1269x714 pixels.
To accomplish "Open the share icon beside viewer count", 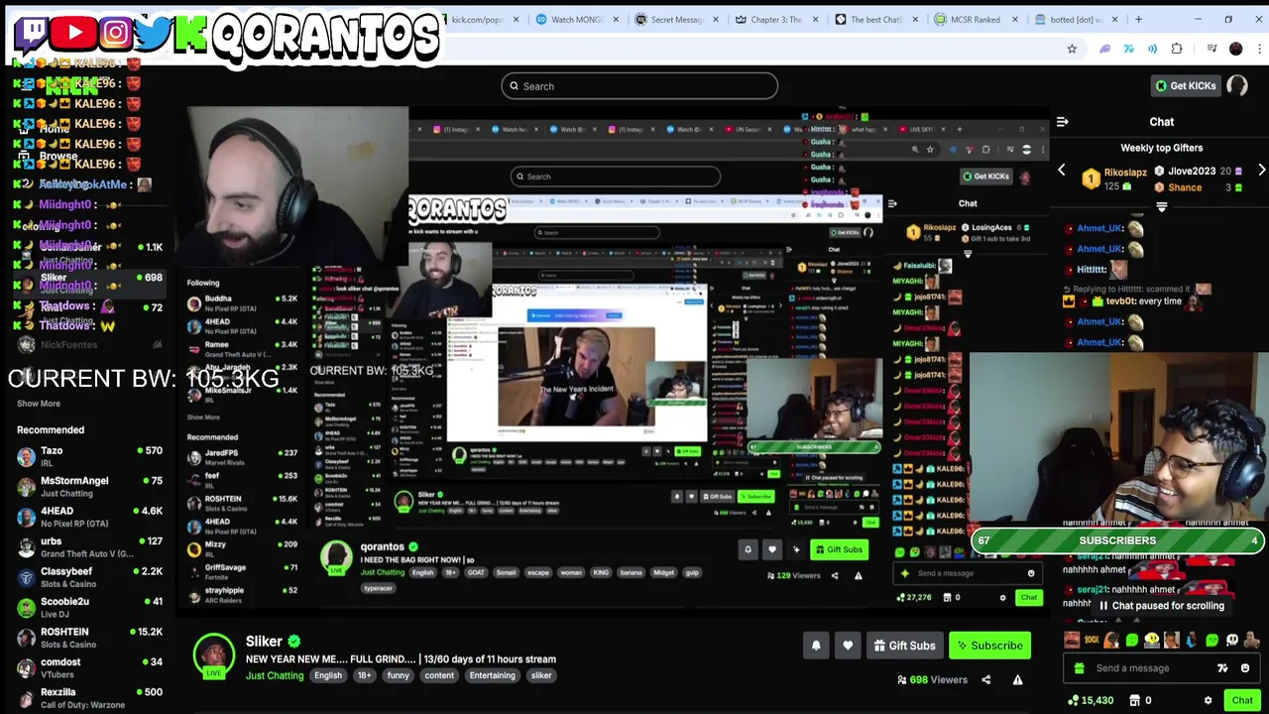I will (985, 679).
